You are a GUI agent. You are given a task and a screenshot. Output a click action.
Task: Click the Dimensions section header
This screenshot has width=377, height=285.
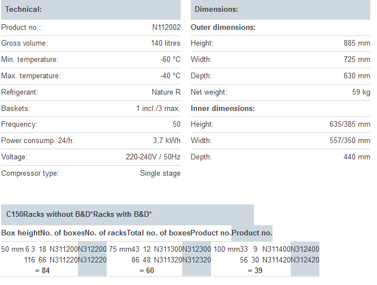(x=216, y=10)
